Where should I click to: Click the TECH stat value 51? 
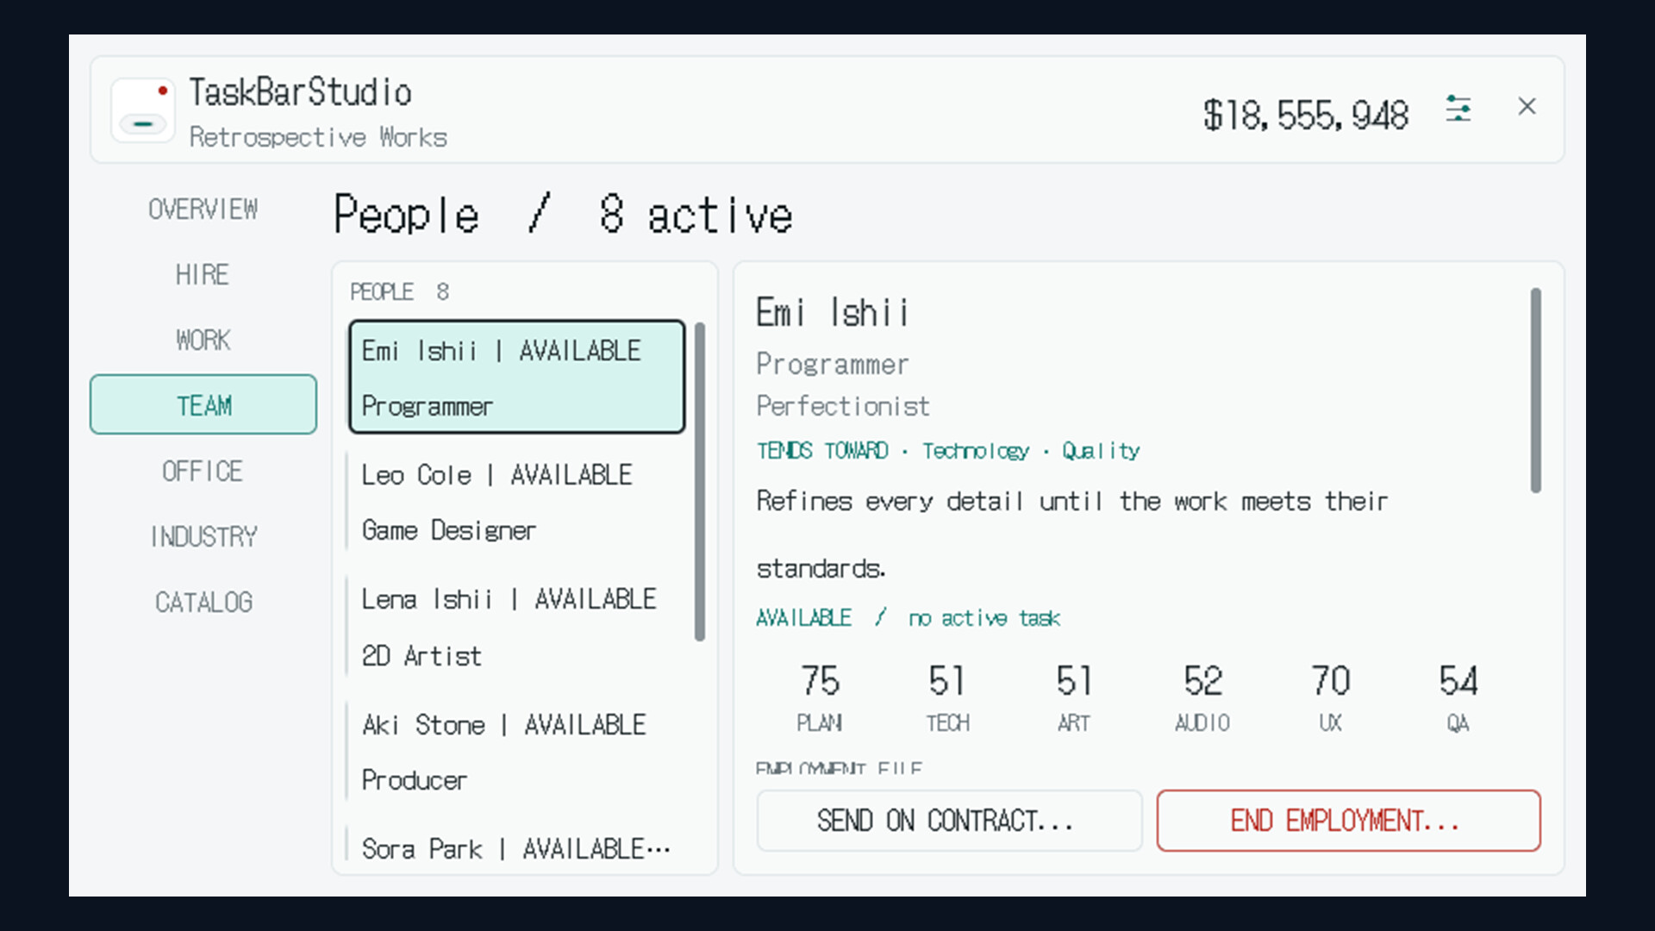pyautogui.click(x=947, y=681)
